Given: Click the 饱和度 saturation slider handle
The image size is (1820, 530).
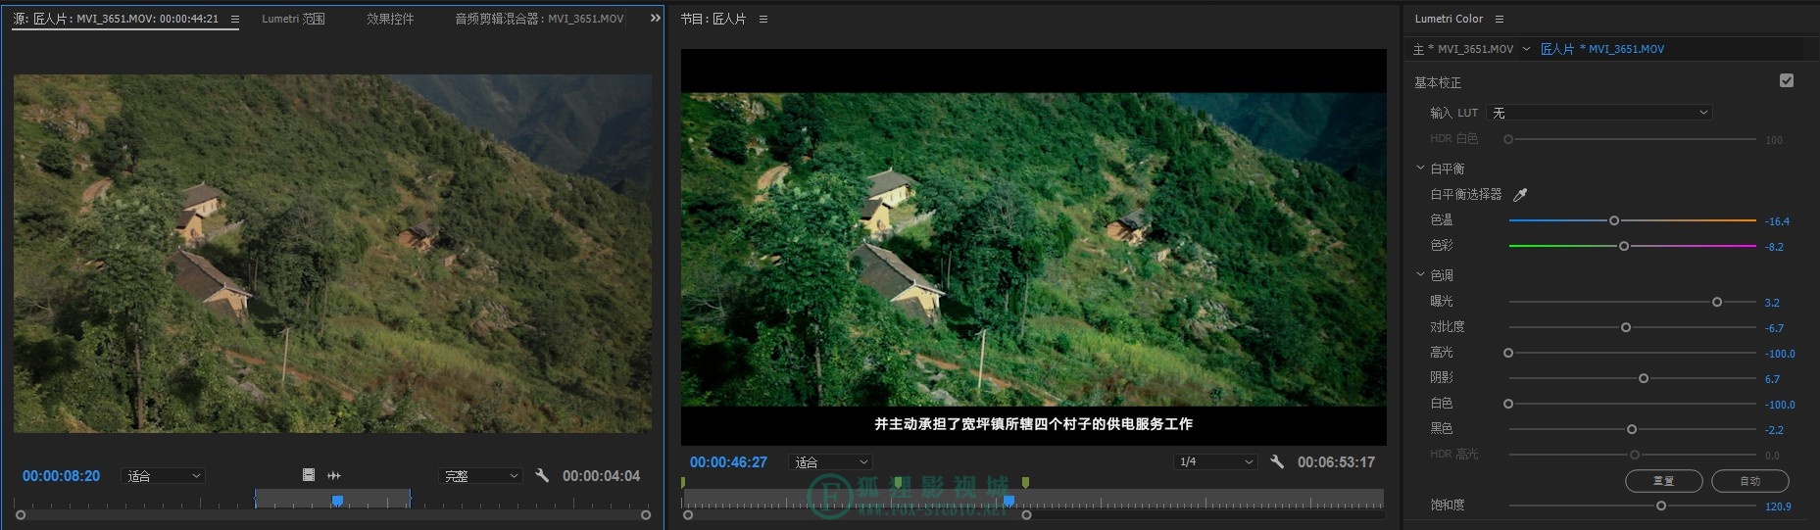Looking at the screenshot, I should click(x=1661, y=506).
